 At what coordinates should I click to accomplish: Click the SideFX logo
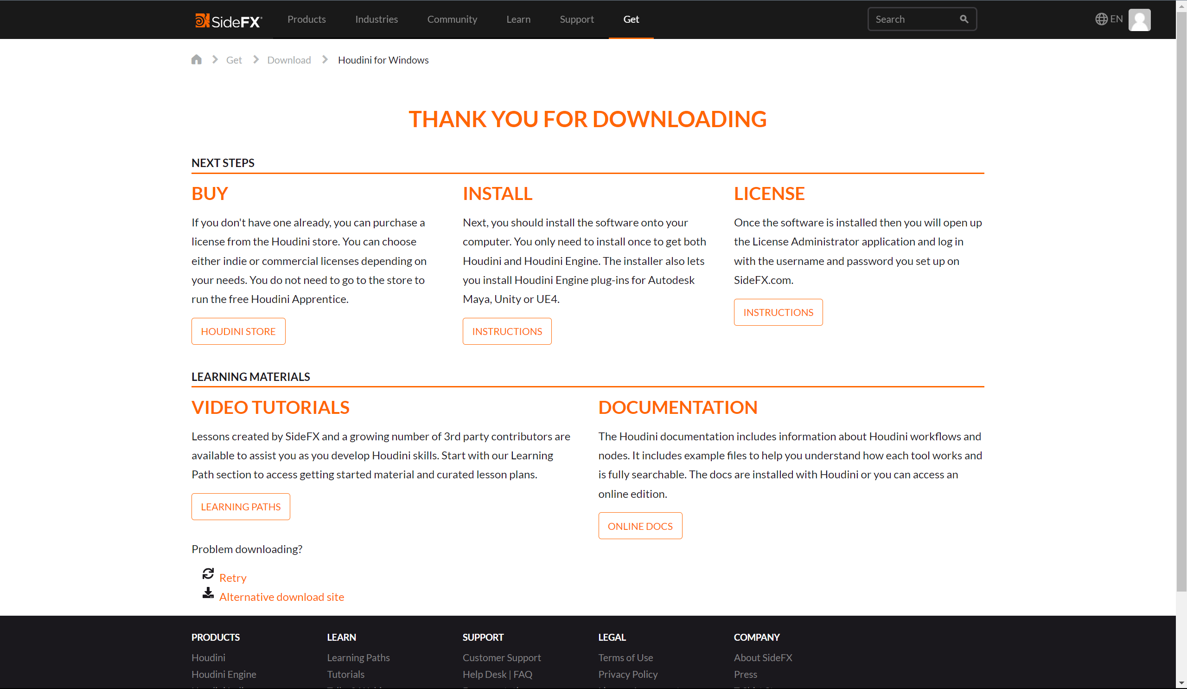[x=229, y=20]
